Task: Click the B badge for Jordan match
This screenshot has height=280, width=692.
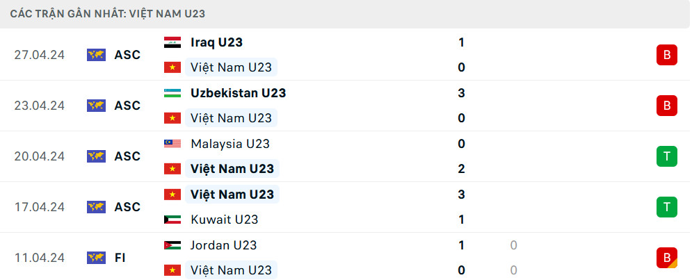Action: click(x=666, y=258)
